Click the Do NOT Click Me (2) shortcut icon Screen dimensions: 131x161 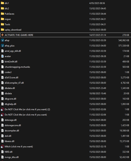[x=2, y=109]
